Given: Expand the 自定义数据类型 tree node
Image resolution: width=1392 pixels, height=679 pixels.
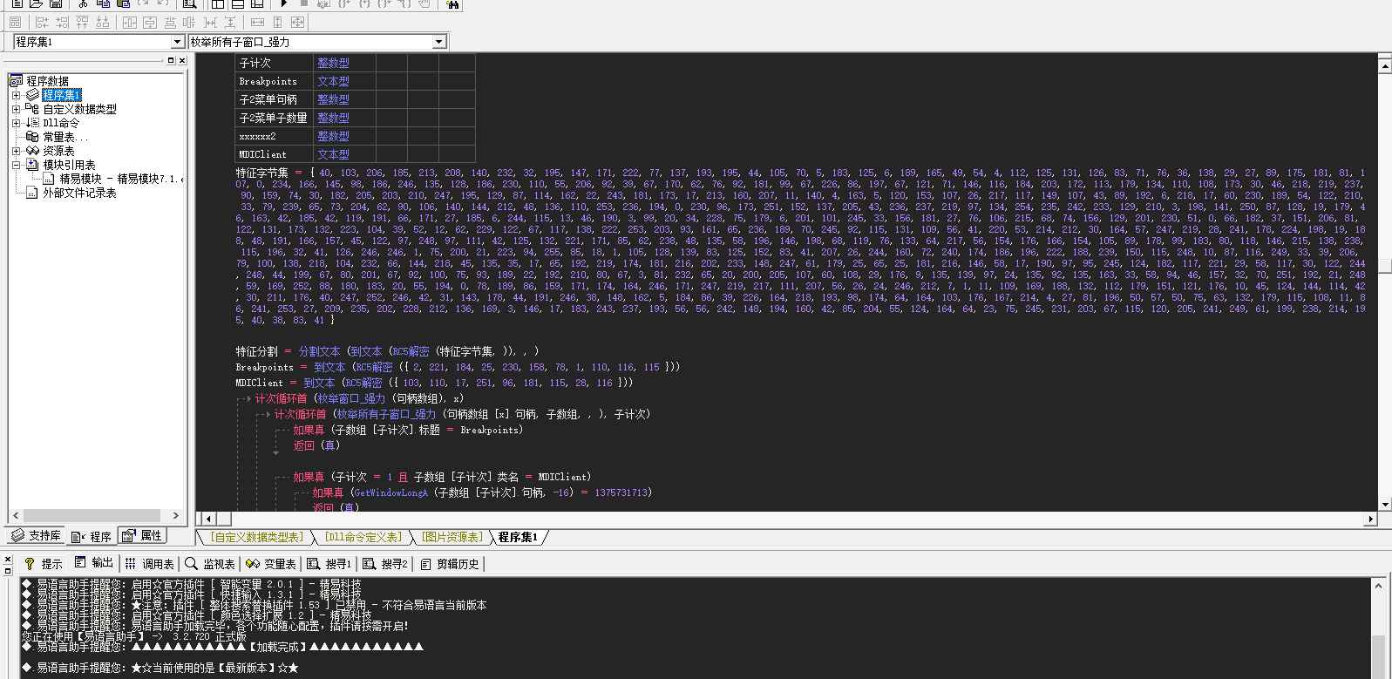Looking at the screenshot, I should tap(16, 109).
